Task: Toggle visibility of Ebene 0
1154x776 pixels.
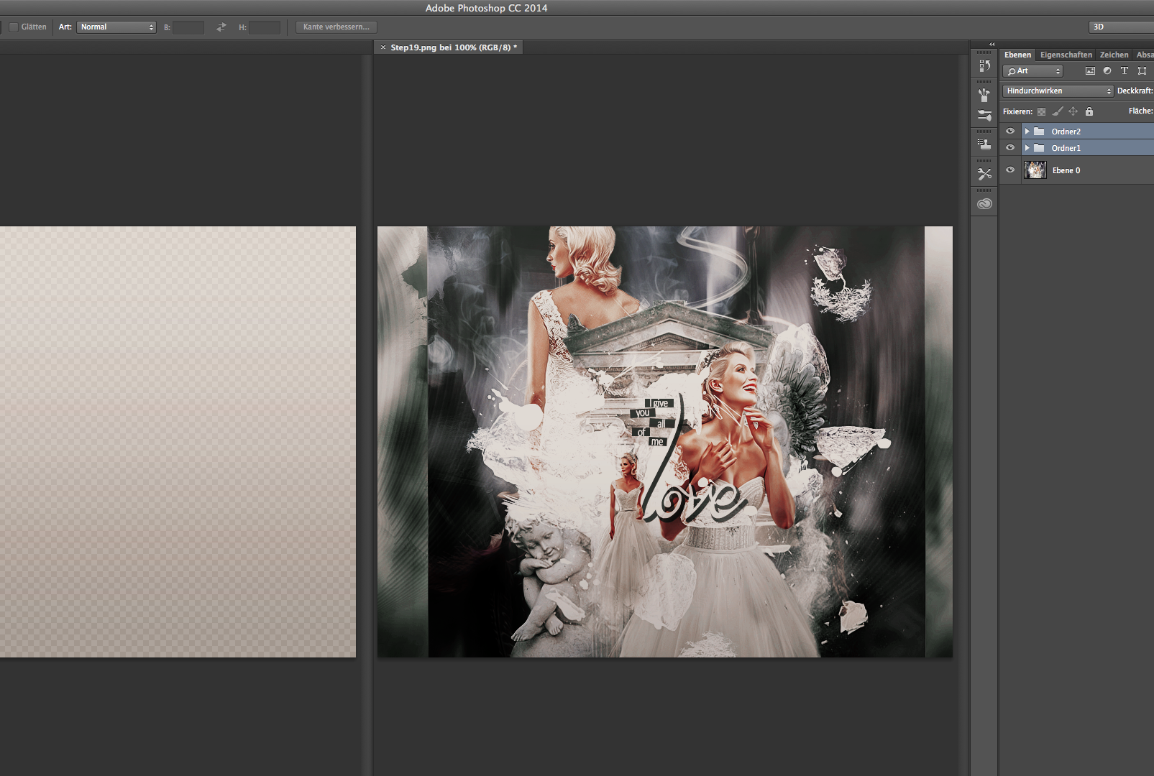Action: 1010,170
